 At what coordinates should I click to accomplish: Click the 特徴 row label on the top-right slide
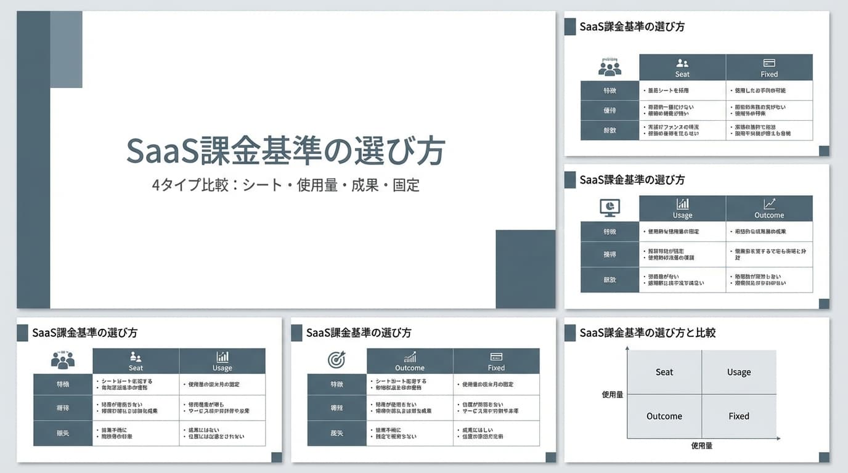(609, 90)
